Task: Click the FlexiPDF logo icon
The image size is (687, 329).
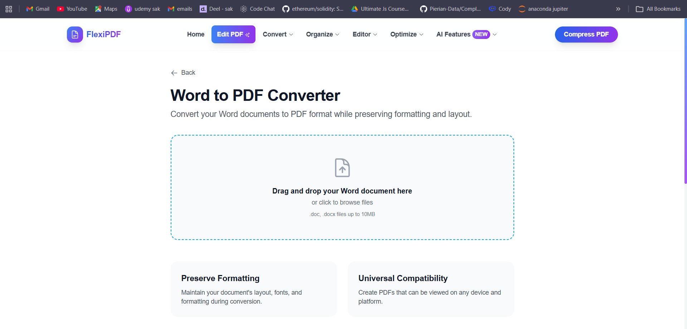Action: click(x=75, y=34)
